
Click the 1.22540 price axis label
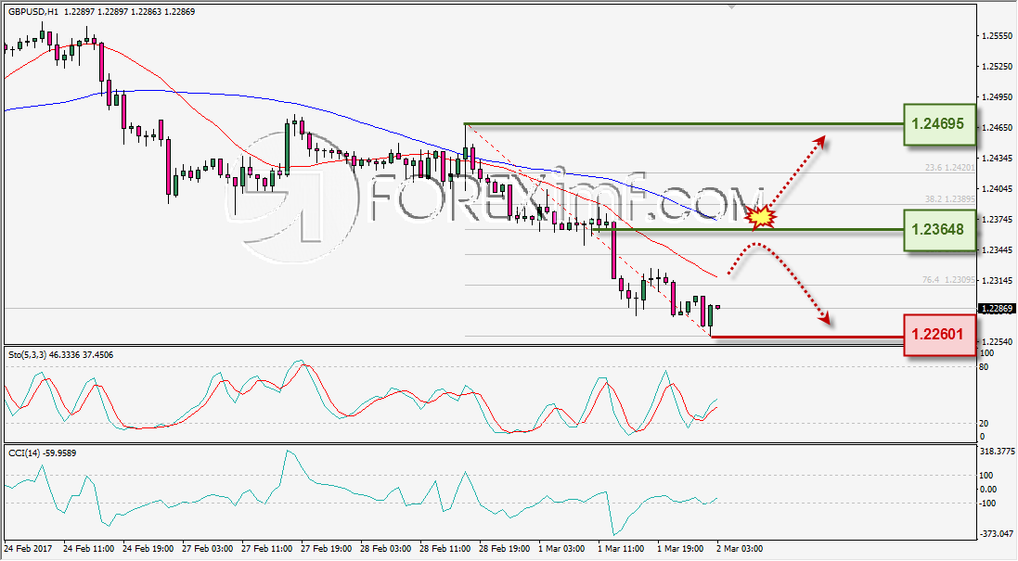tap(998, 342)
